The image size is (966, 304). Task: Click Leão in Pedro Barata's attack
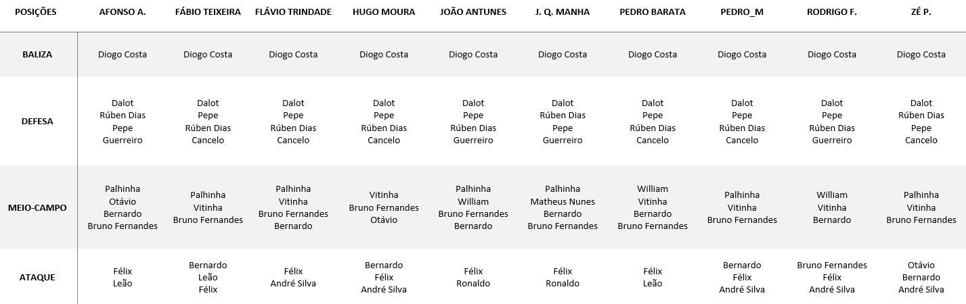pyautogui.click(x=653, y=284)
